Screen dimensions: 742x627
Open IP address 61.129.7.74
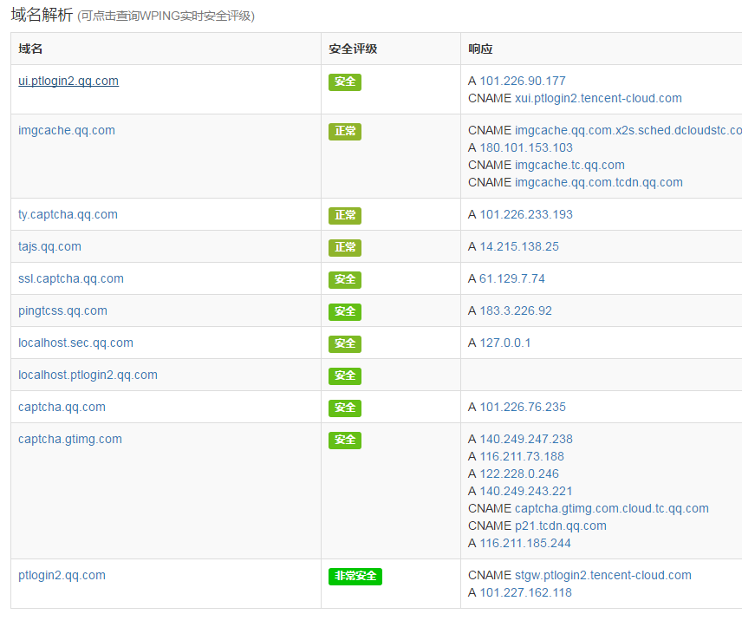tap(512, 278)
